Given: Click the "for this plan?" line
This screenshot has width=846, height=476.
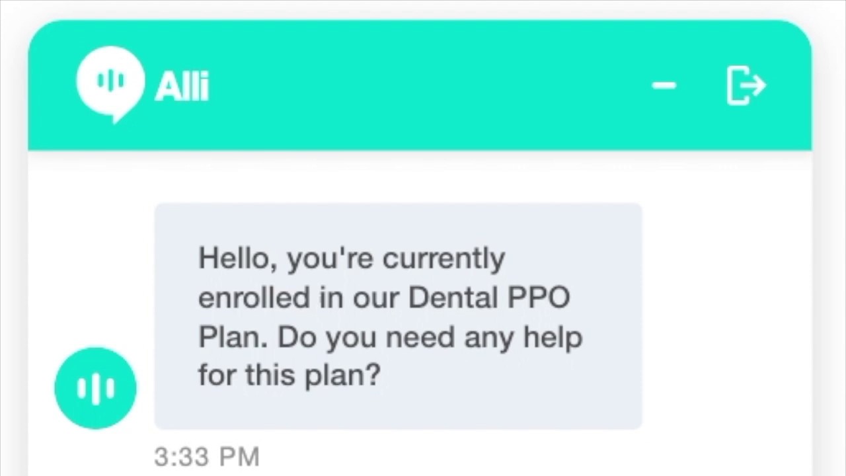Looking at the screenshot, I should click(289, 376).
